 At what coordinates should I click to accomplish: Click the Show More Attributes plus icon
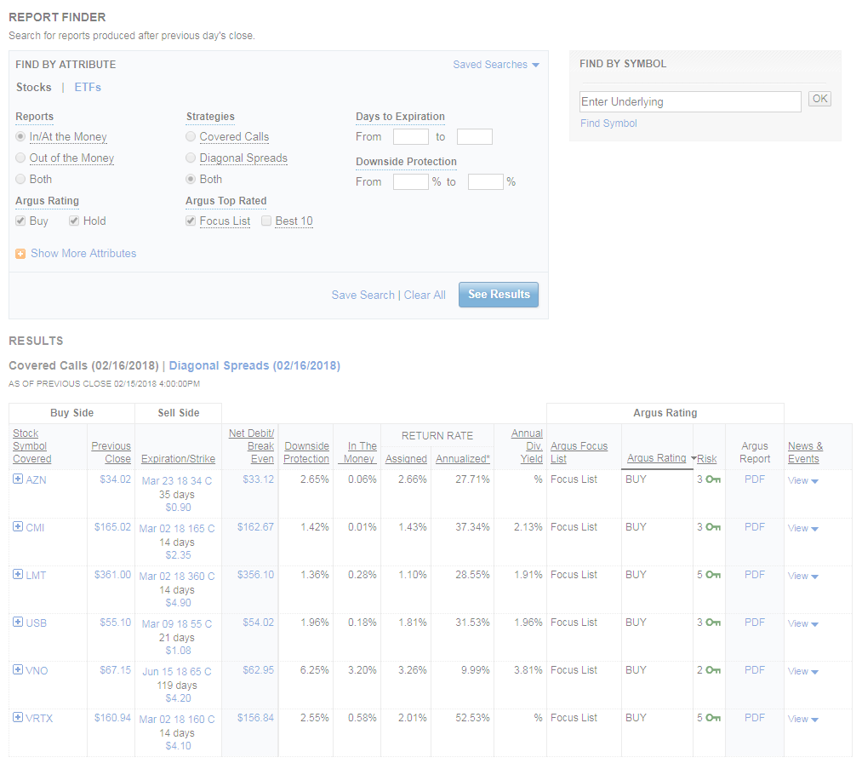click(x=20, y=254)
